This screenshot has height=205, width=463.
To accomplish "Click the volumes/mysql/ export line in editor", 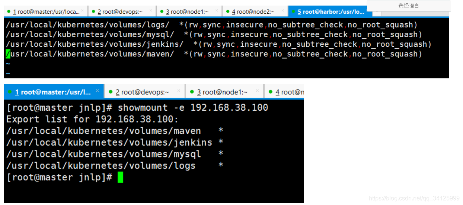I will (x=214, y=35).
